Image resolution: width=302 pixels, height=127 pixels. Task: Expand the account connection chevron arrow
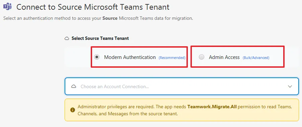click(290, 86)
